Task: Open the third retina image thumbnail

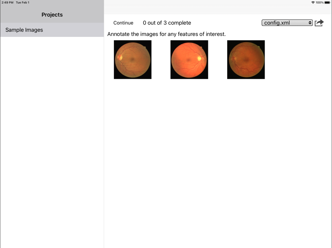Action: click(246, 60)
